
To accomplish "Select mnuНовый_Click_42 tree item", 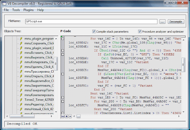I will (x=39, y=109).
